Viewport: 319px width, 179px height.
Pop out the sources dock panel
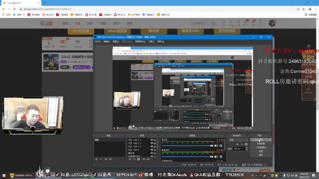coord(158,136)
